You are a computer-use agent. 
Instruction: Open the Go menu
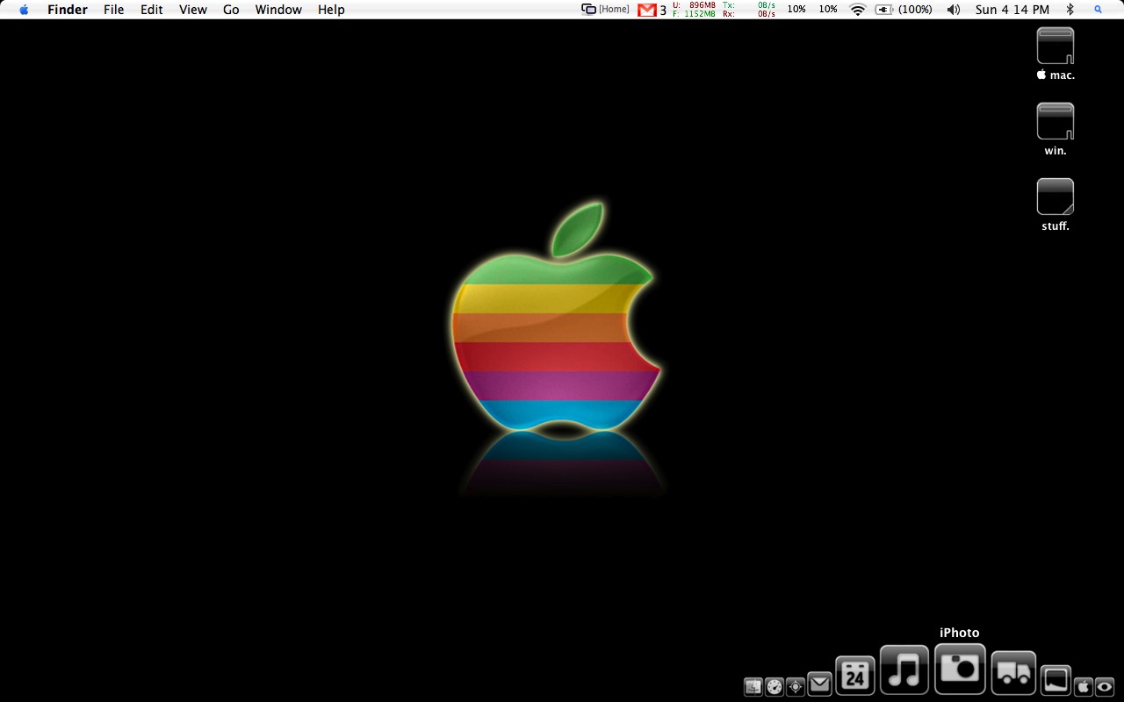click(x=231, y=10)
